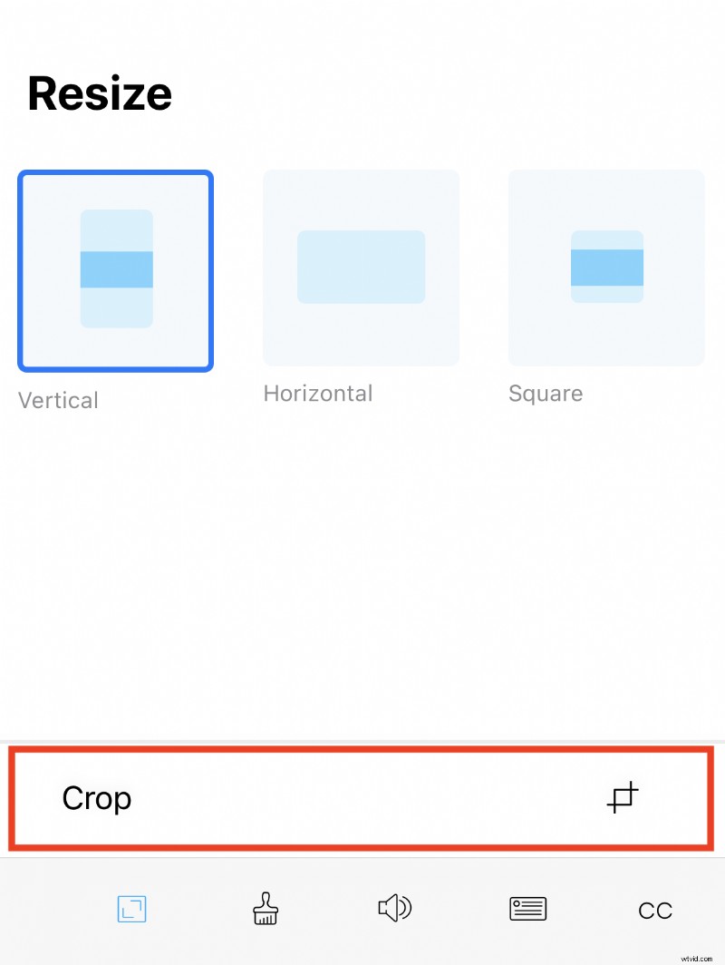The width and height of the screenshot is (725, 965).
Task: Select the Square aspect ratio thumbnail
Action: [606, 268]
